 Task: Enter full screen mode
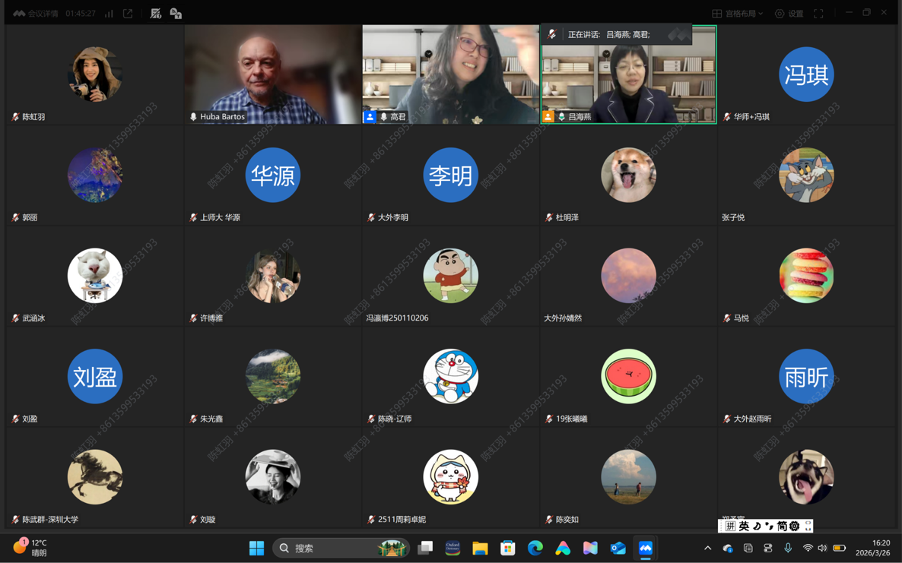coord(818,14)
